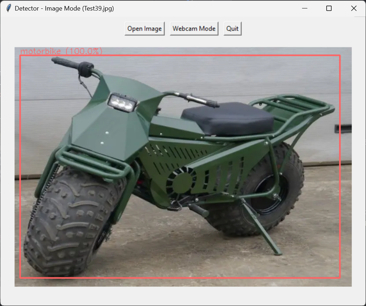Image resolution: width=366 pixels, height=306 pixels.
Task: Click the 'motorbike (100.0%)' detection label
Action: pyautogui.click(x=61, y=51)
